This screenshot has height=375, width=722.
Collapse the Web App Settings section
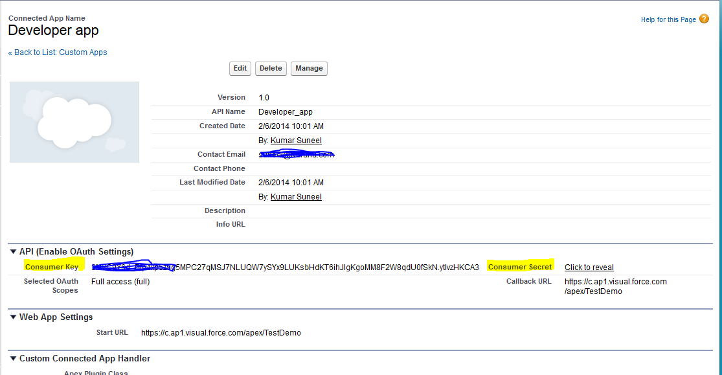point(14,317)
